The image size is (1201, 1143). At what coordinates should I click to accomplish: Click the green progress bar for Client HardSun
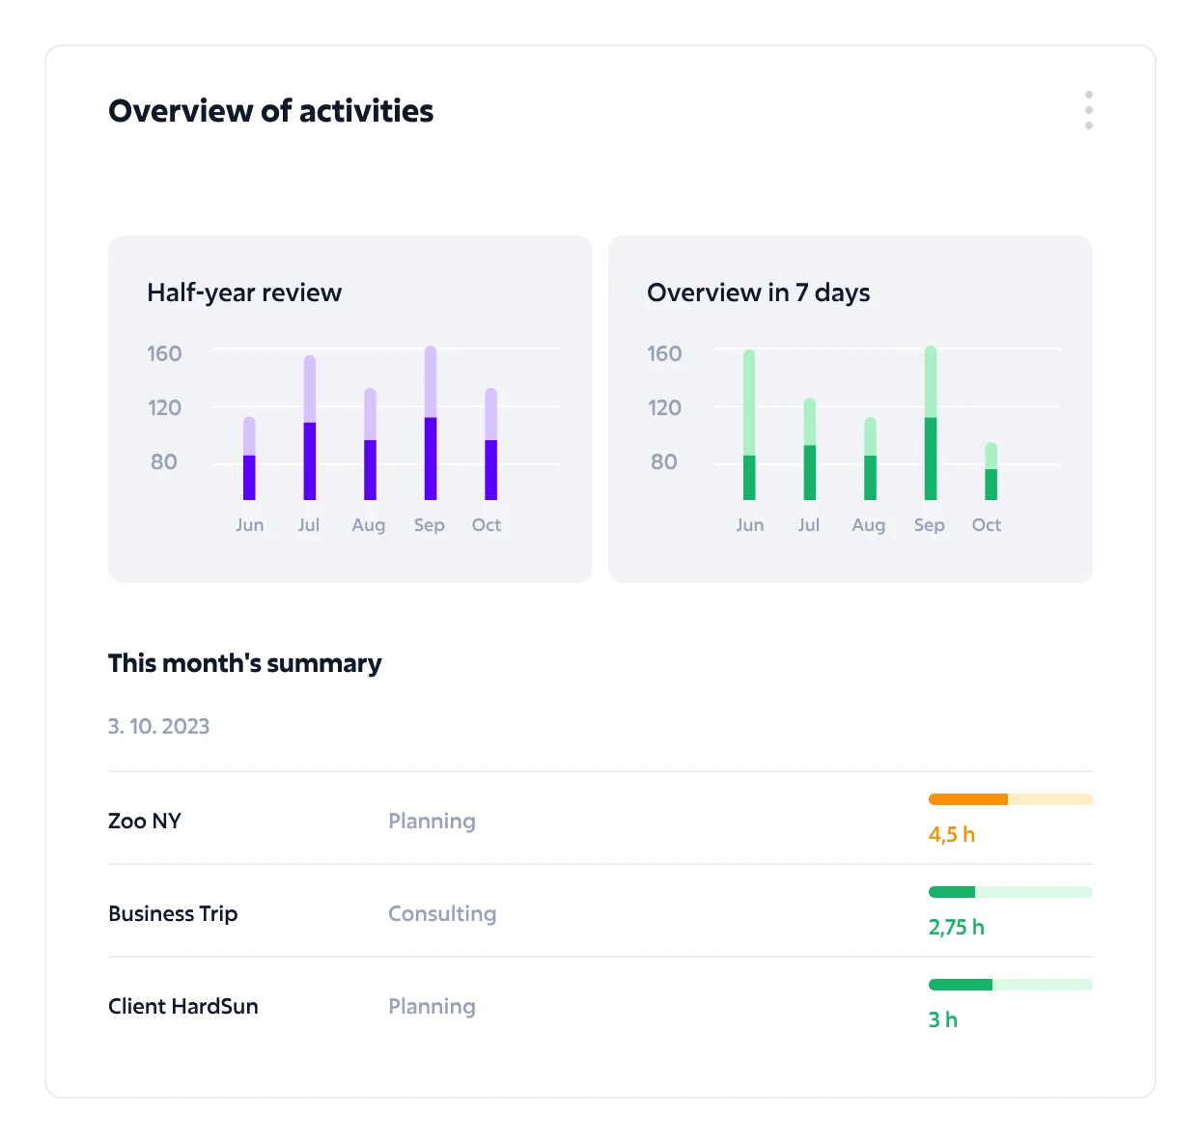[x=1011, y=985]
